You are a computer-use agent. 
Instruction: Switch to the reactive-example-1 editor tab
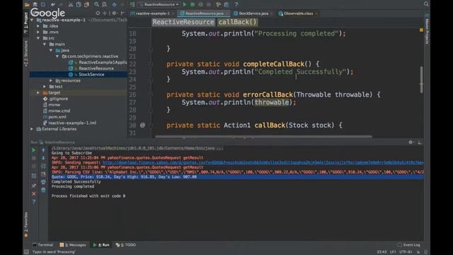coord(152,13)
